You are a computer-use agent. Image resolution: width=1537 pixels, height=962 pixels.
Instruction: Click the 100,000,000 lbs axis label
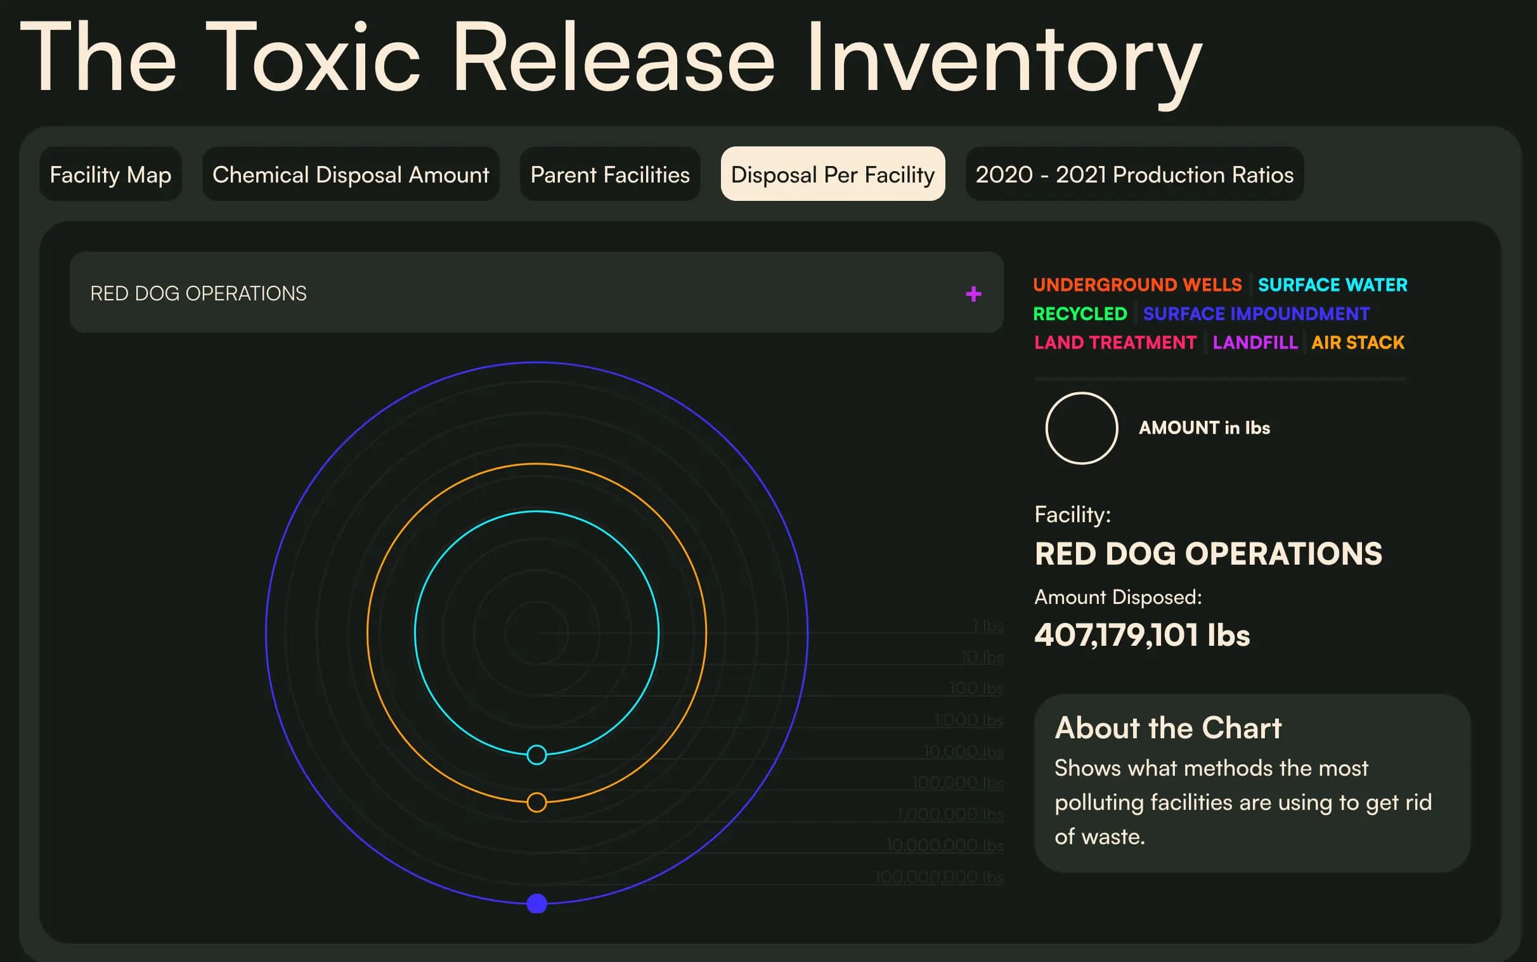pyautogui.click(x=940, y=876)
